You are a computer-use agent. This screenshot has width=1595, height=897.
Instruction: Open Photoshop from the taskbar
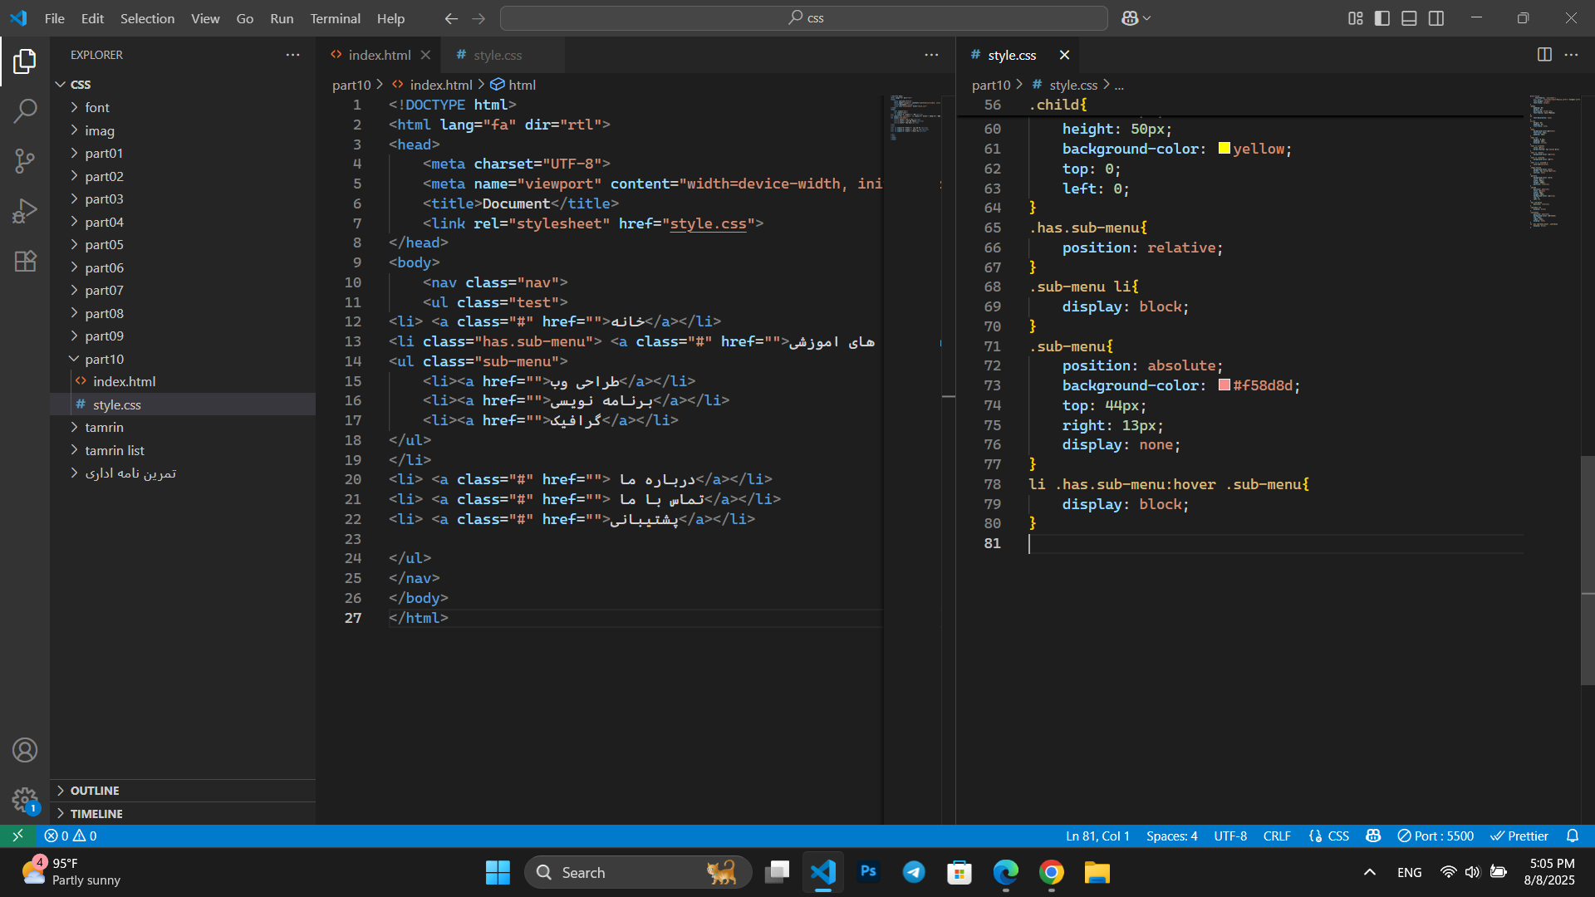tap(869, 872)
